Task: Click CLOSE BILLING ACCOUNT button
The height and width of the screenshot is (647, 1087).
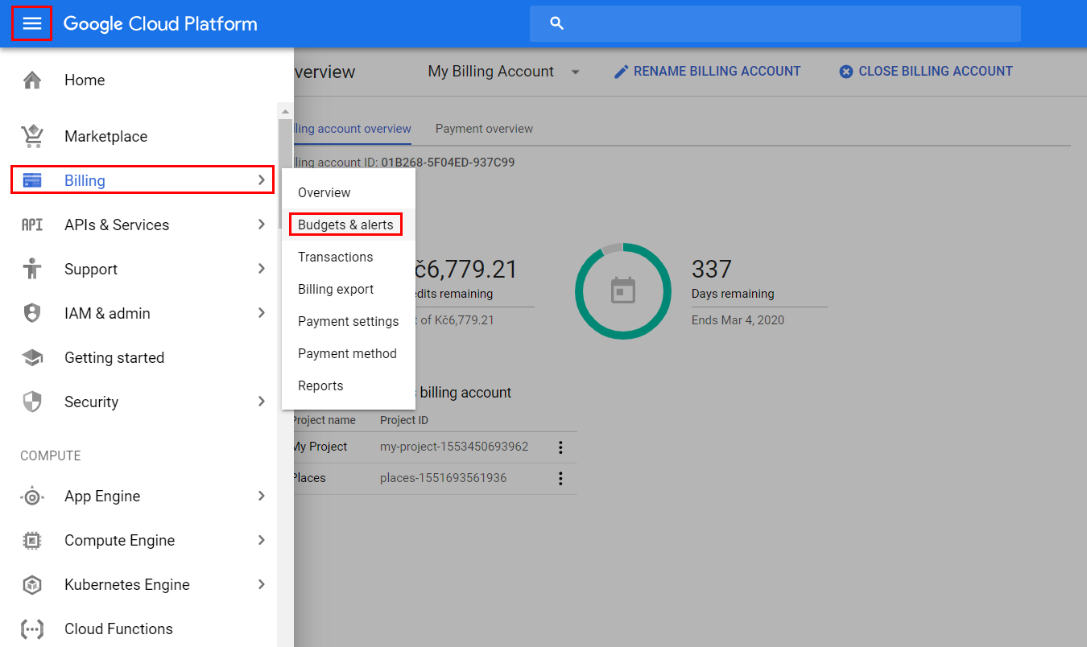Action: tap(926, 72)
